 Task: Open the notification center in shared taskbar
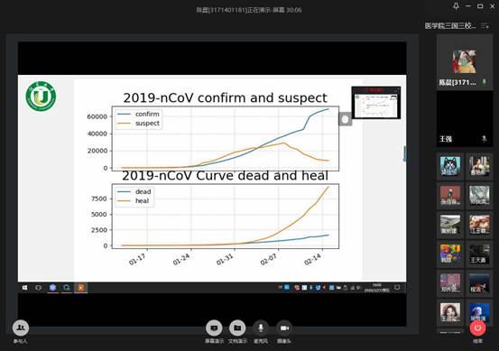click(x=397, y=288)
